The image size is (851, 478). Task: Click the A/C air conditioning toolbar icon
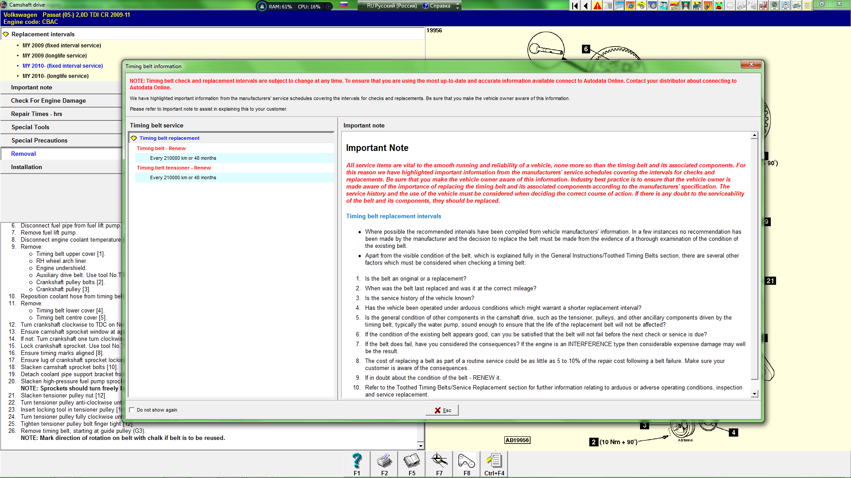[774, 6]
